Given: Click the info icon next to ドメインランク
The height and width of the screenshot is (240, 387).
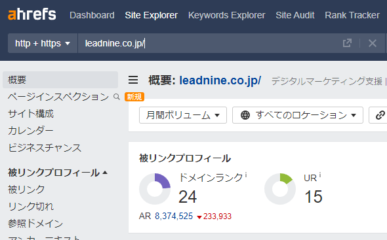Looking at the screenshot, I should click(246, 175).
